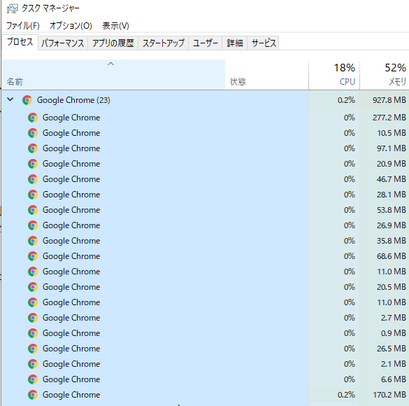Click Chrome icon in the 97.1 MB row
The image size is (409, 406).
33,148
